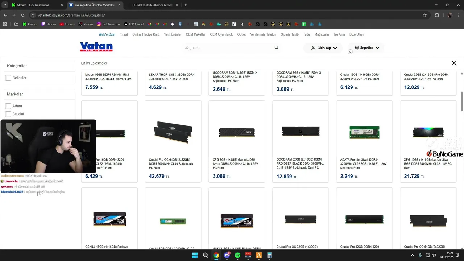Open a new browser tab

point(186,5)
